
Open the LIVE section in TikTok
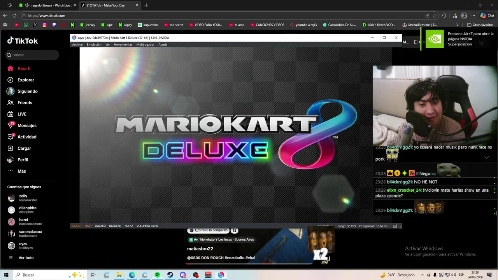point(17,114)
